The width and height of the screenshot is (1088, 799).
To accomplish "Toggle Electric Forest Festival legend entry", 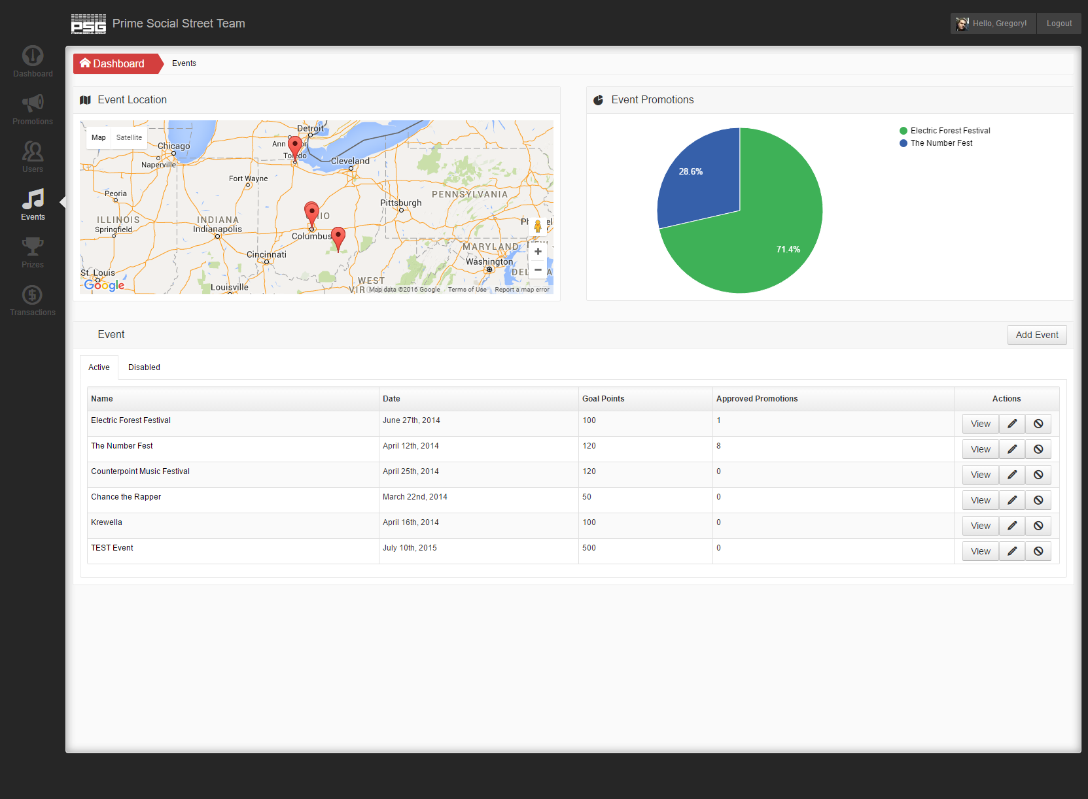I will pos(949,131).
